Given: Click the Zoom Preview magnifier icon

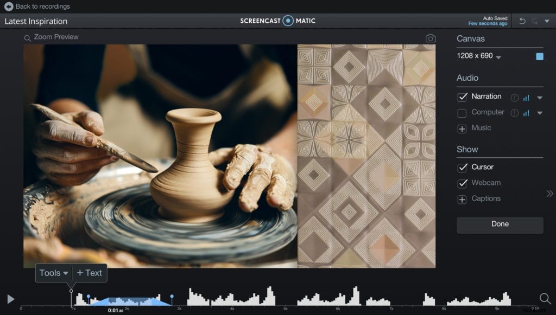Looking at the screenshot, I should pyautogui.click(x=27, y=37).
